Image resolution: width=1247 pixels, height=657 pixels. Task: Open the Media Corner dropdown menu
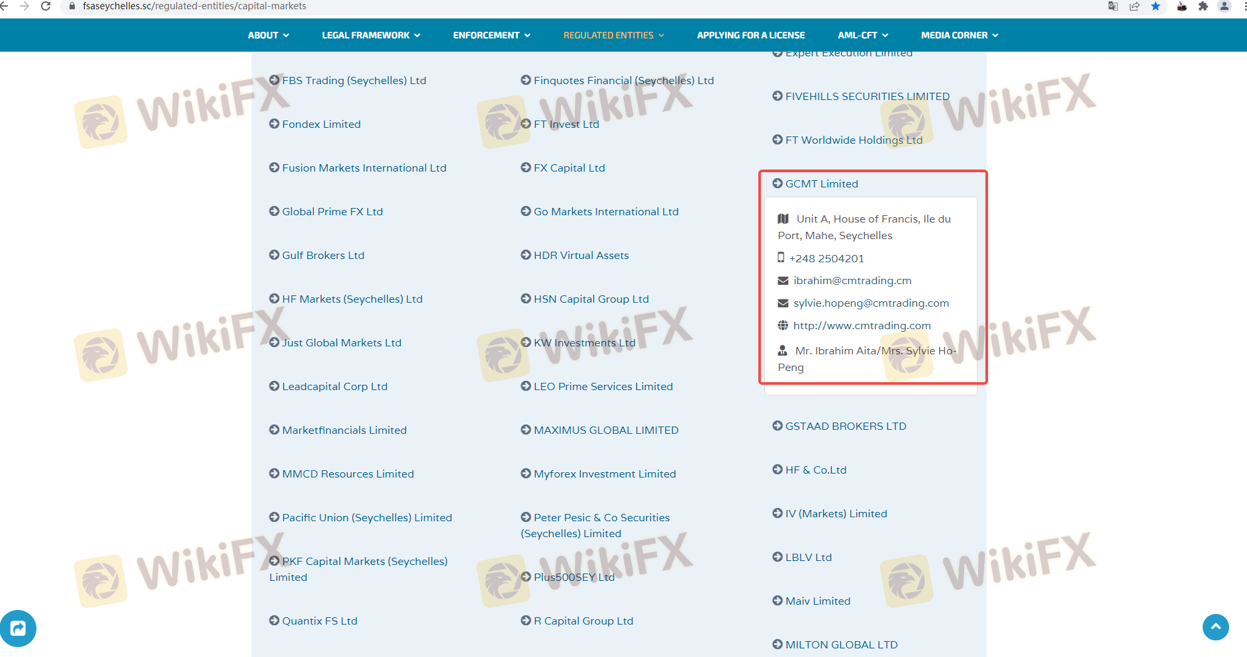(959, 35)
